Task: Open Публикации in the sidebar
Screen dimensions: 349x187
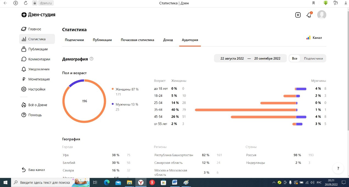Action: click(x=35, y=49)
